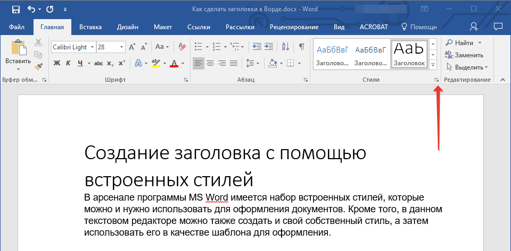Click the Sort A-Z icon
Viewport: 511px width, 251px height.
tap(285, 47)
